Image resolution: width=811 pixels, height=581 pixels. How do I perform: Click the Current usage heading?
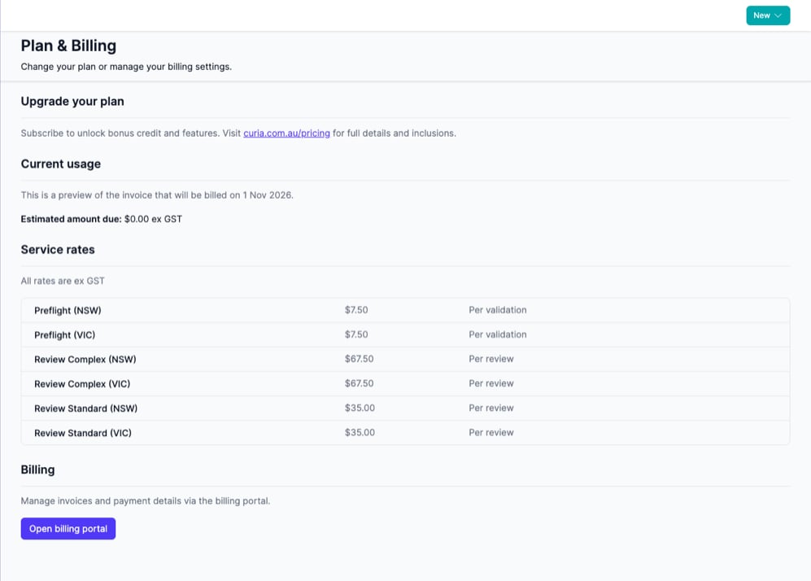pos(60,164)
